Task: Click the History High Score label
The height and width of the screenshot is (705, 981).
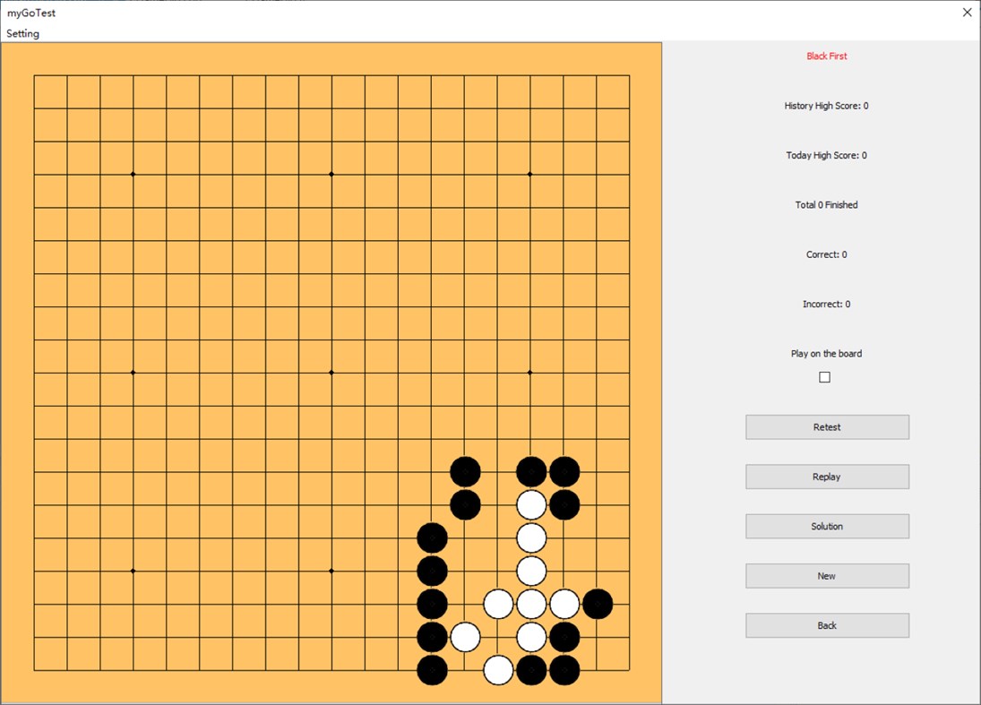Action: pyautogui.click(x=825, y=105)
